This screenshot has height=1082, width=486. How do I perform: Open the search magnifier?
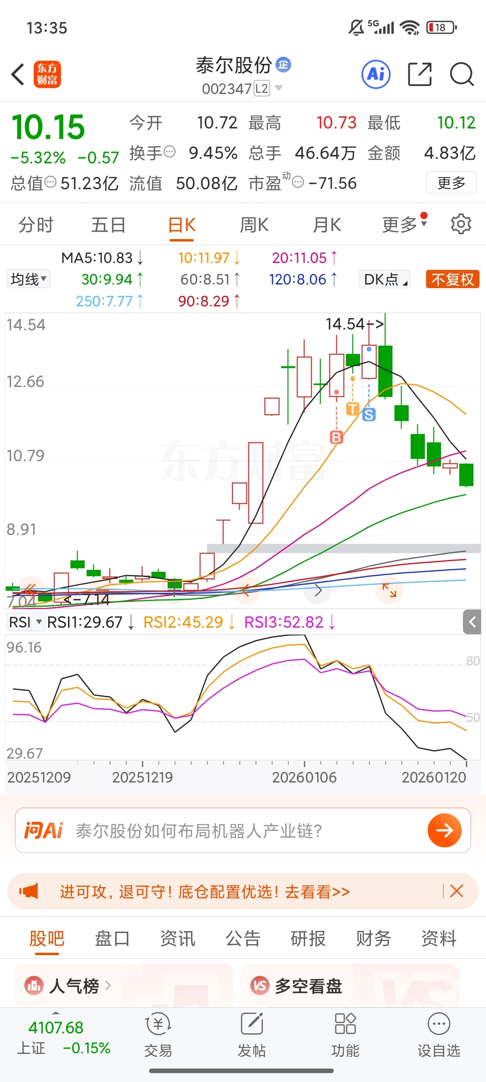point(462,74)
